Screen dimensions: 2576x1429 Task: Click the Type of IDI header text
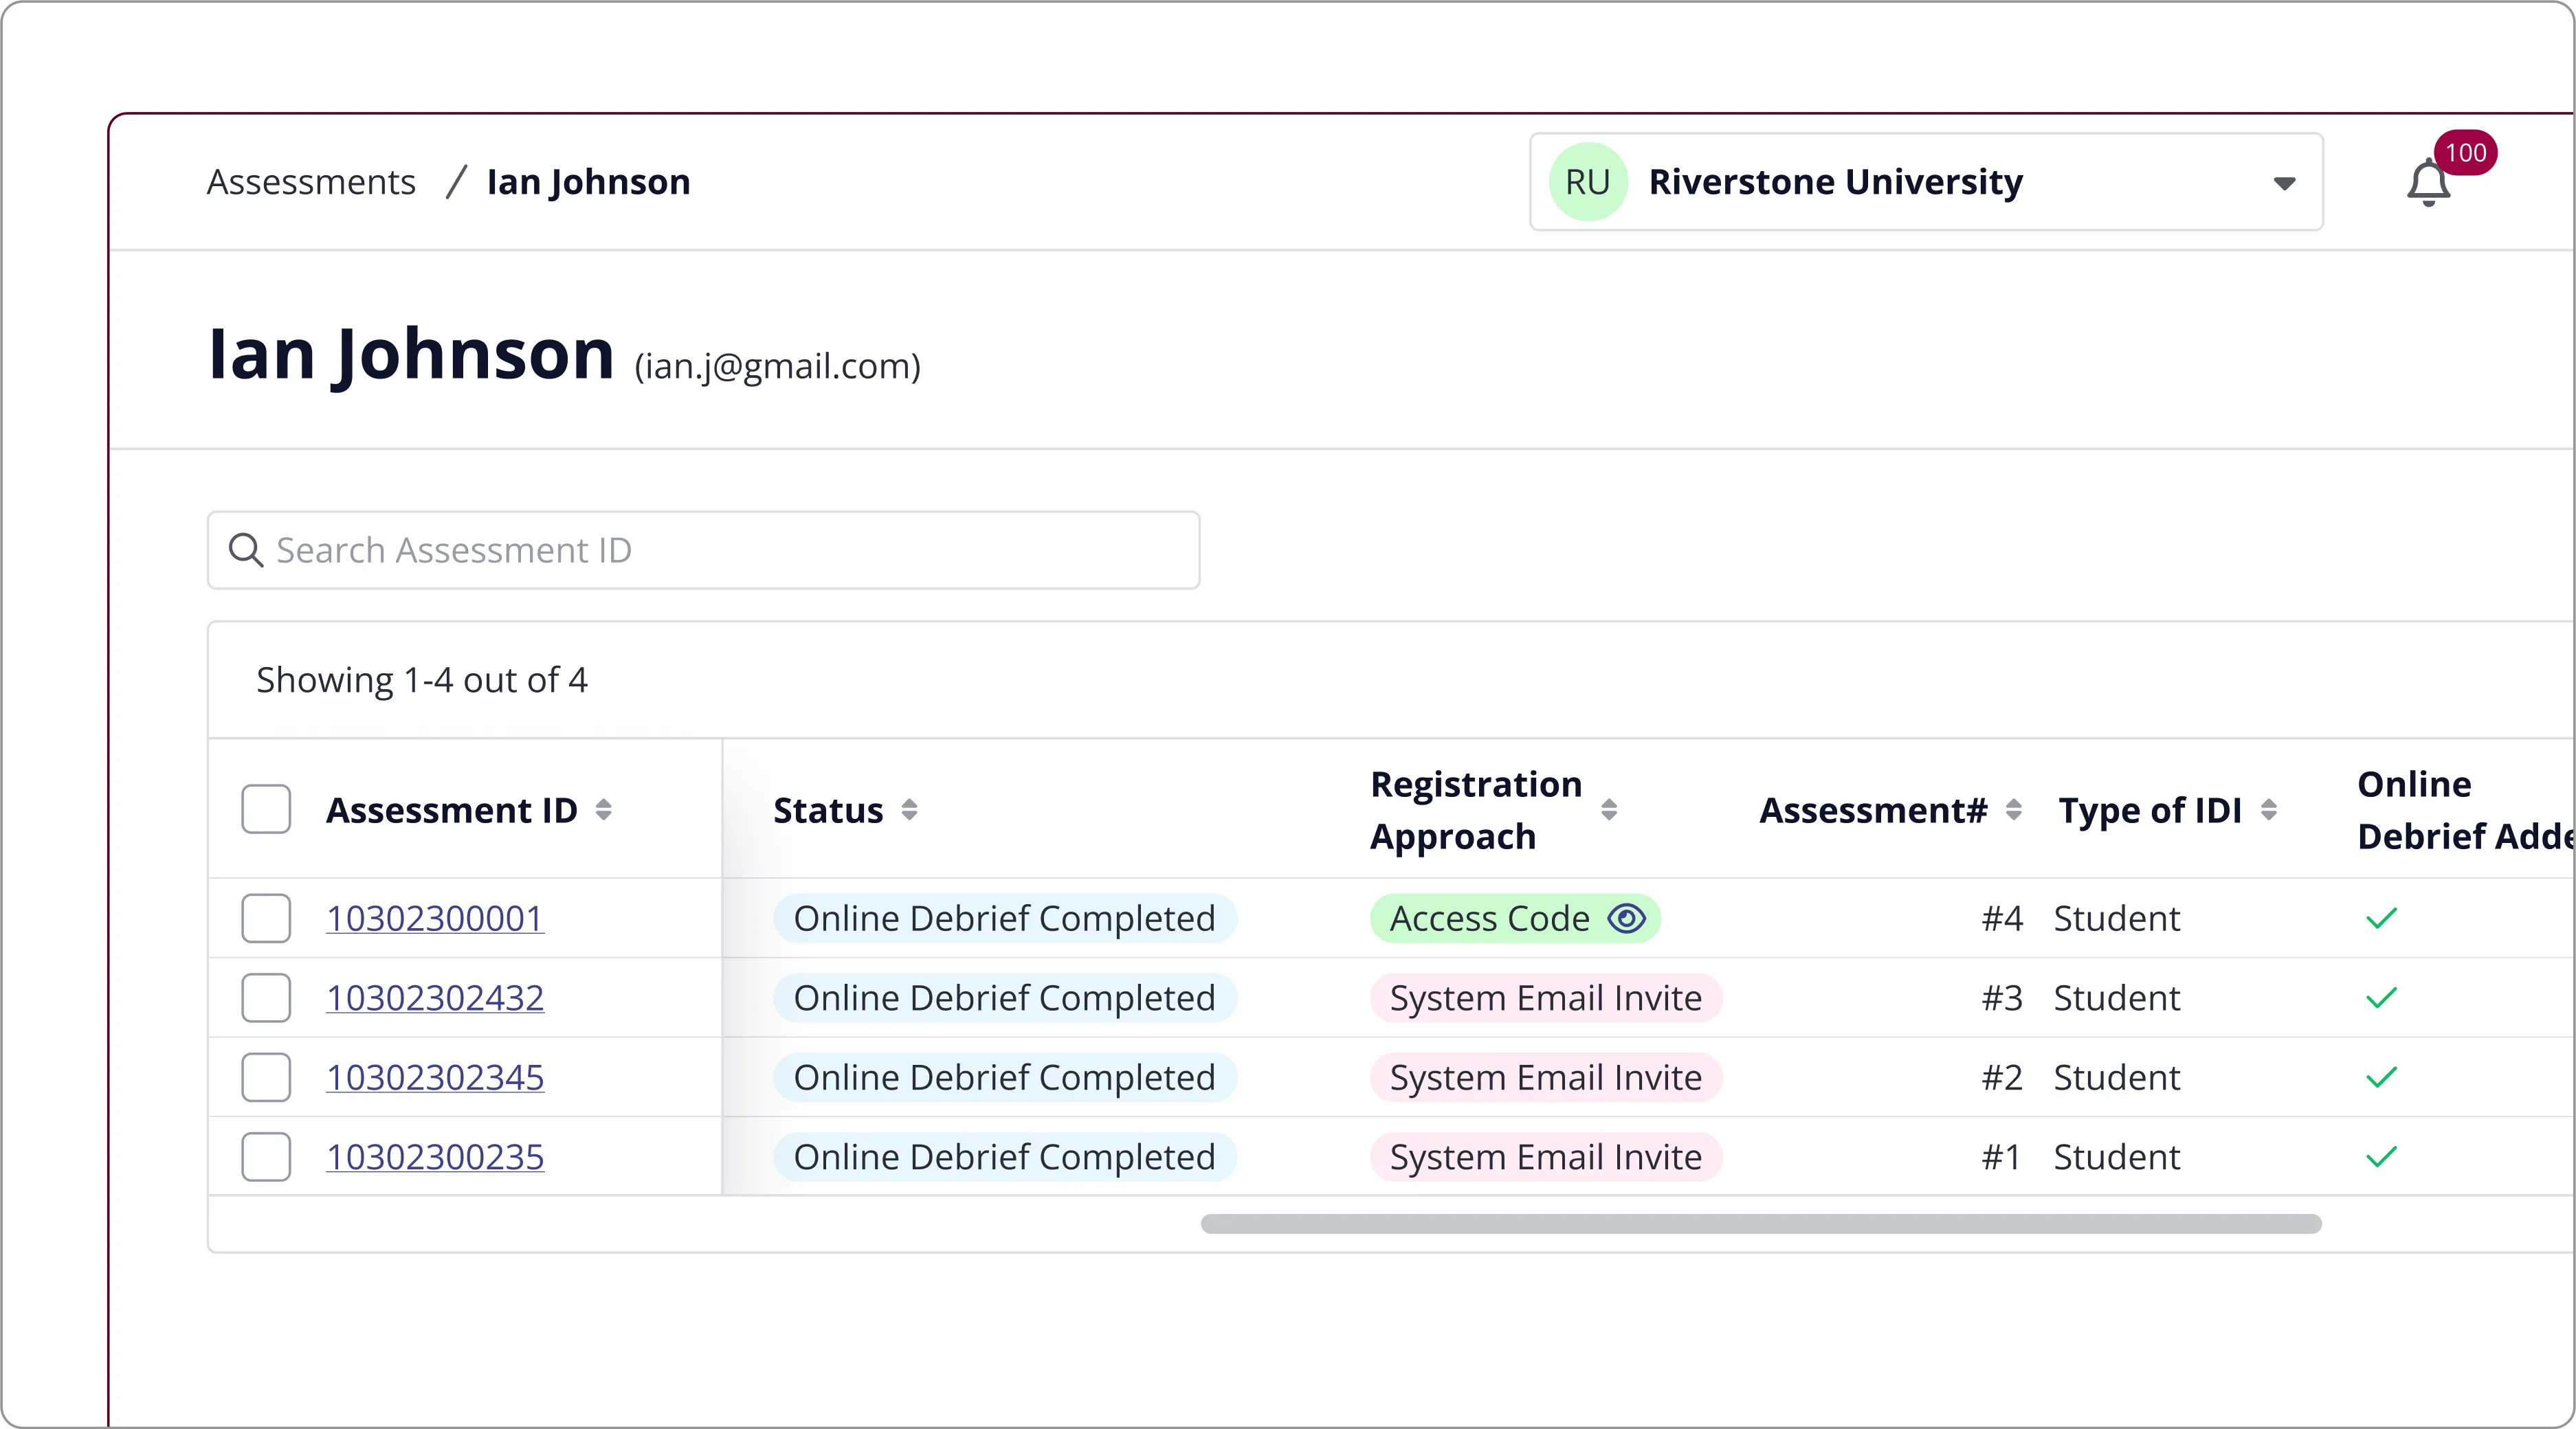(x=2150, y=809)
